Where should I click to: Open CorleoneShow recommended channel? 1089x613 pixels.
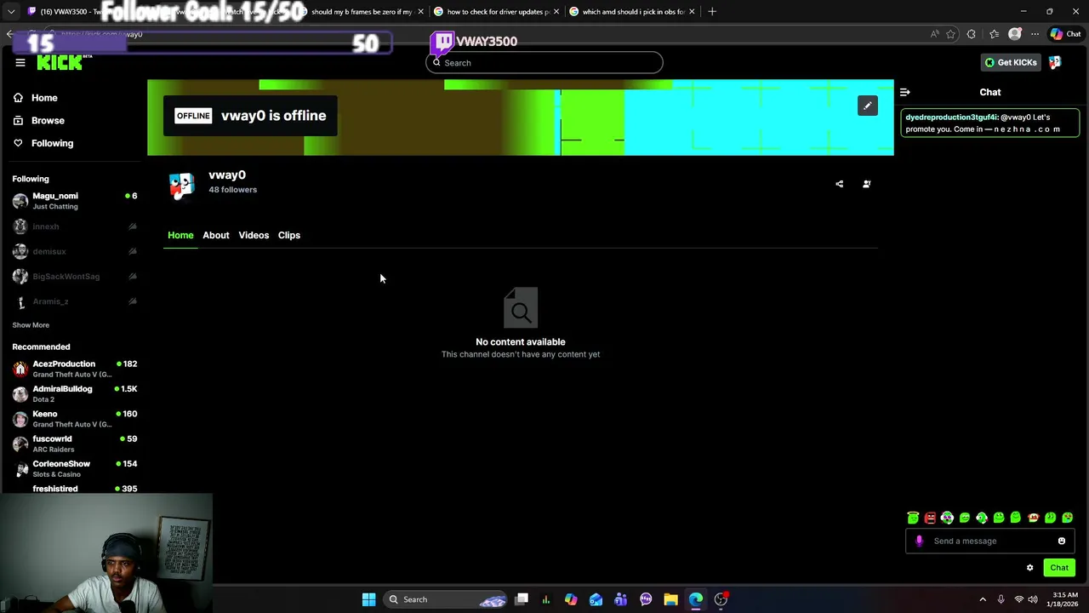point(75,468)
